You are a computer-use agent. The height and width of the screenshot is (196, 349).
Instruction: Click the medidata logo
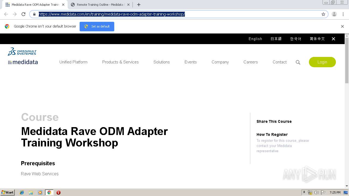pos(23,62)
